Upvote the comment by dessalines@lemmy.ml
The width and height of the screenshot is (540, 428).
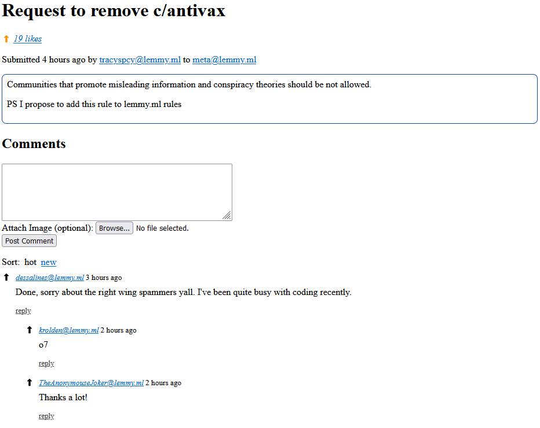pos(6,278)
